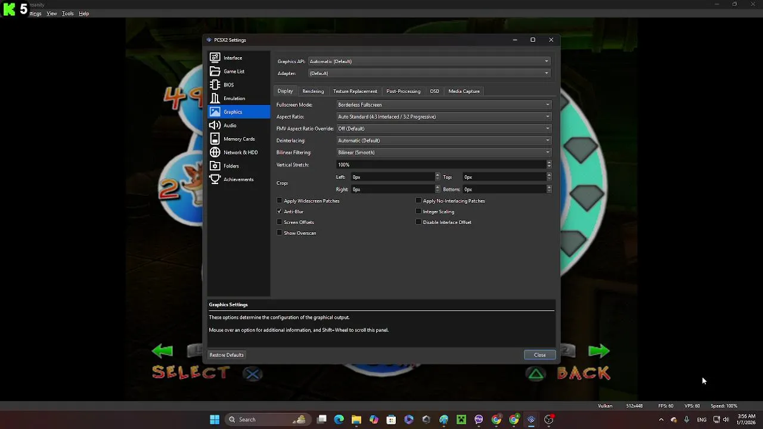Click the Speed: 100% status text
763x429 pixels.
[724, 406]
